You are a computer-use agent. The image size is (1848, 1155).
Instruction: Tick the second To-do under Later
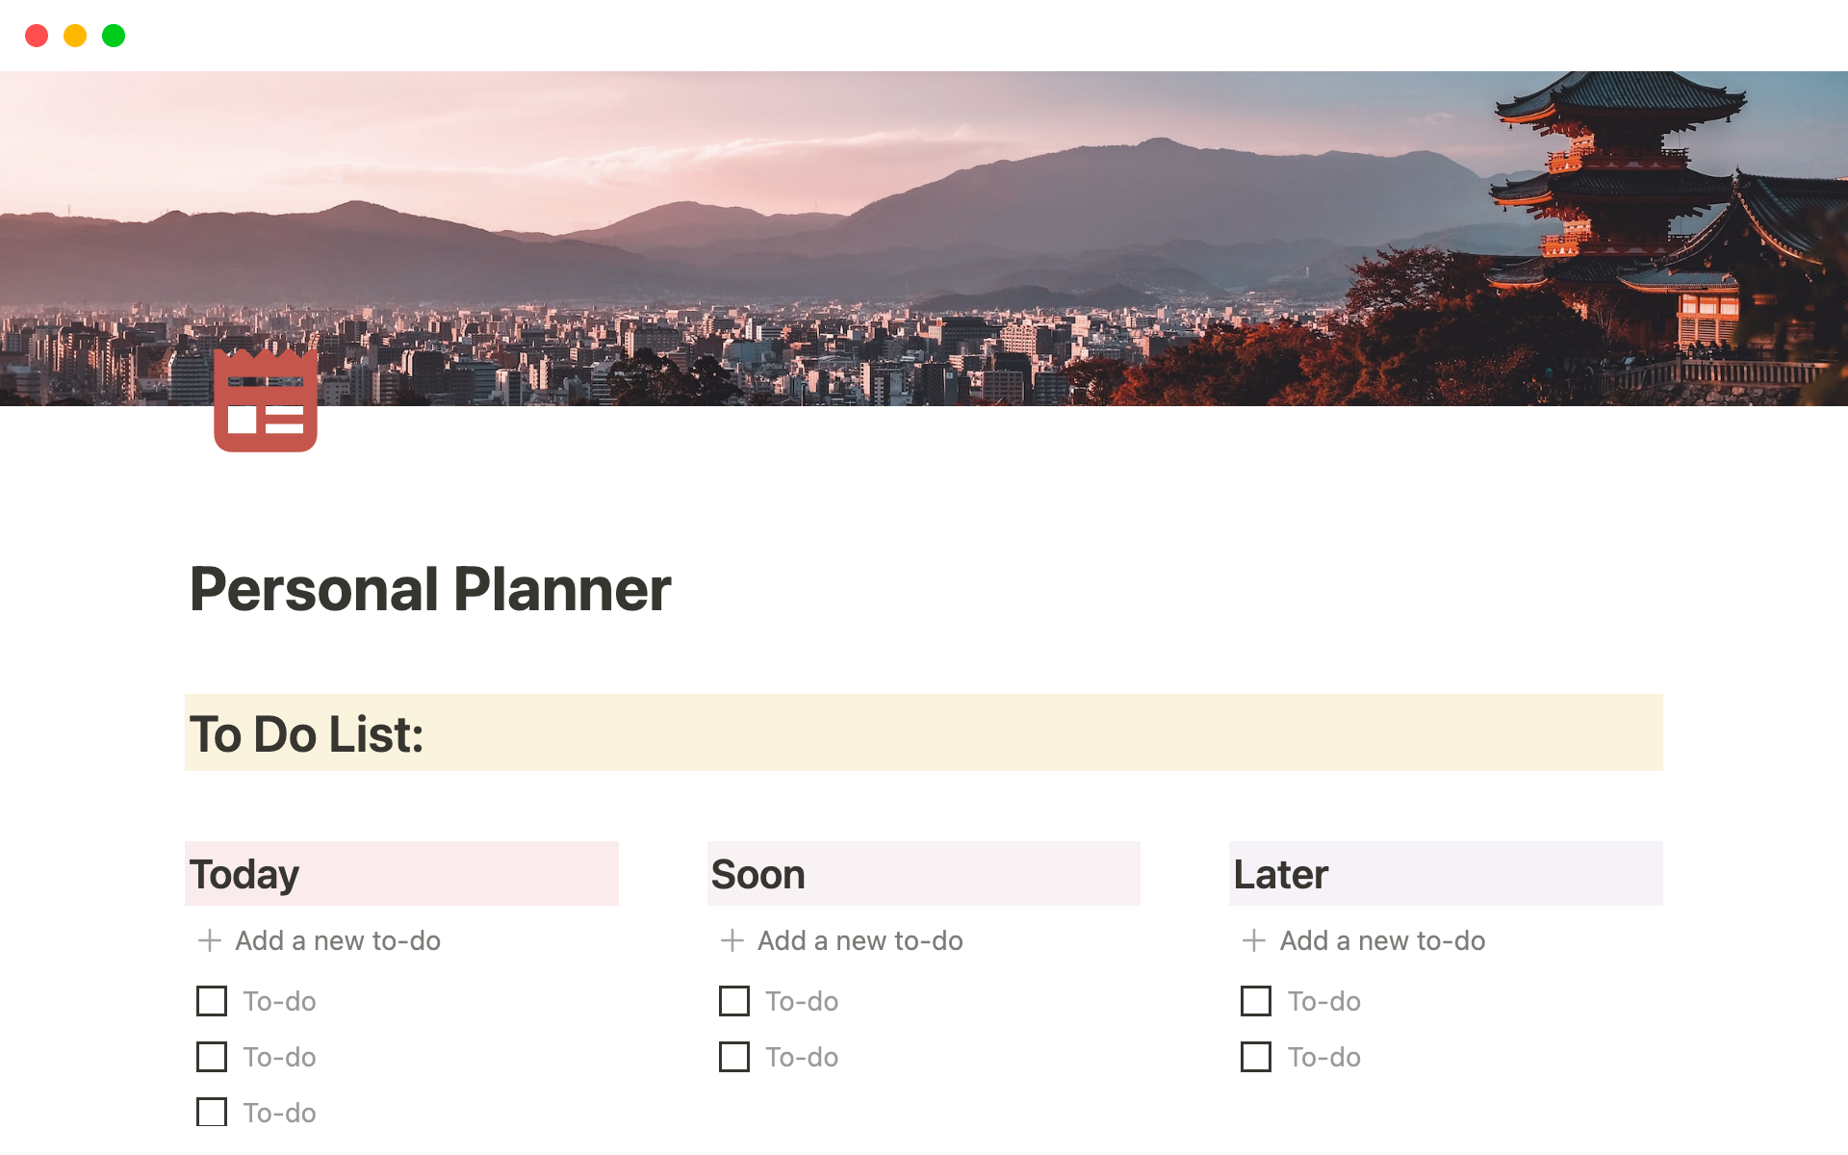click(x=1256, y=1057)
